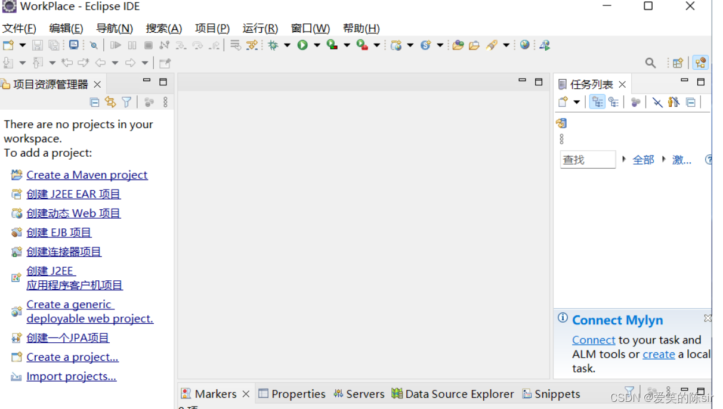The image size is (723, 409).
Task: Toggle Categorized view in task list
Action: (597, 102)
